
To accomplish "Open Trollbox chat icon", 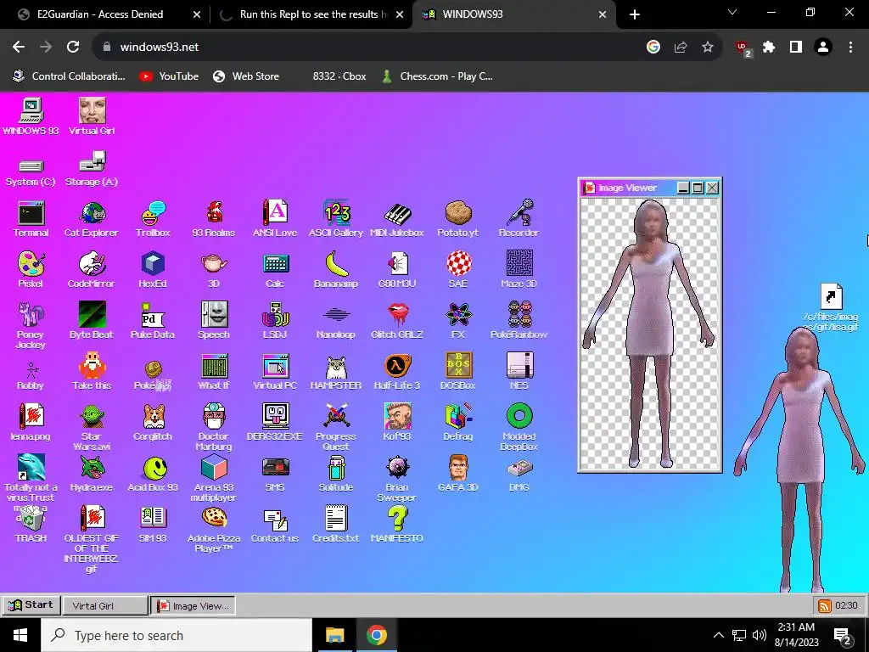I will [x=153, y=219].
